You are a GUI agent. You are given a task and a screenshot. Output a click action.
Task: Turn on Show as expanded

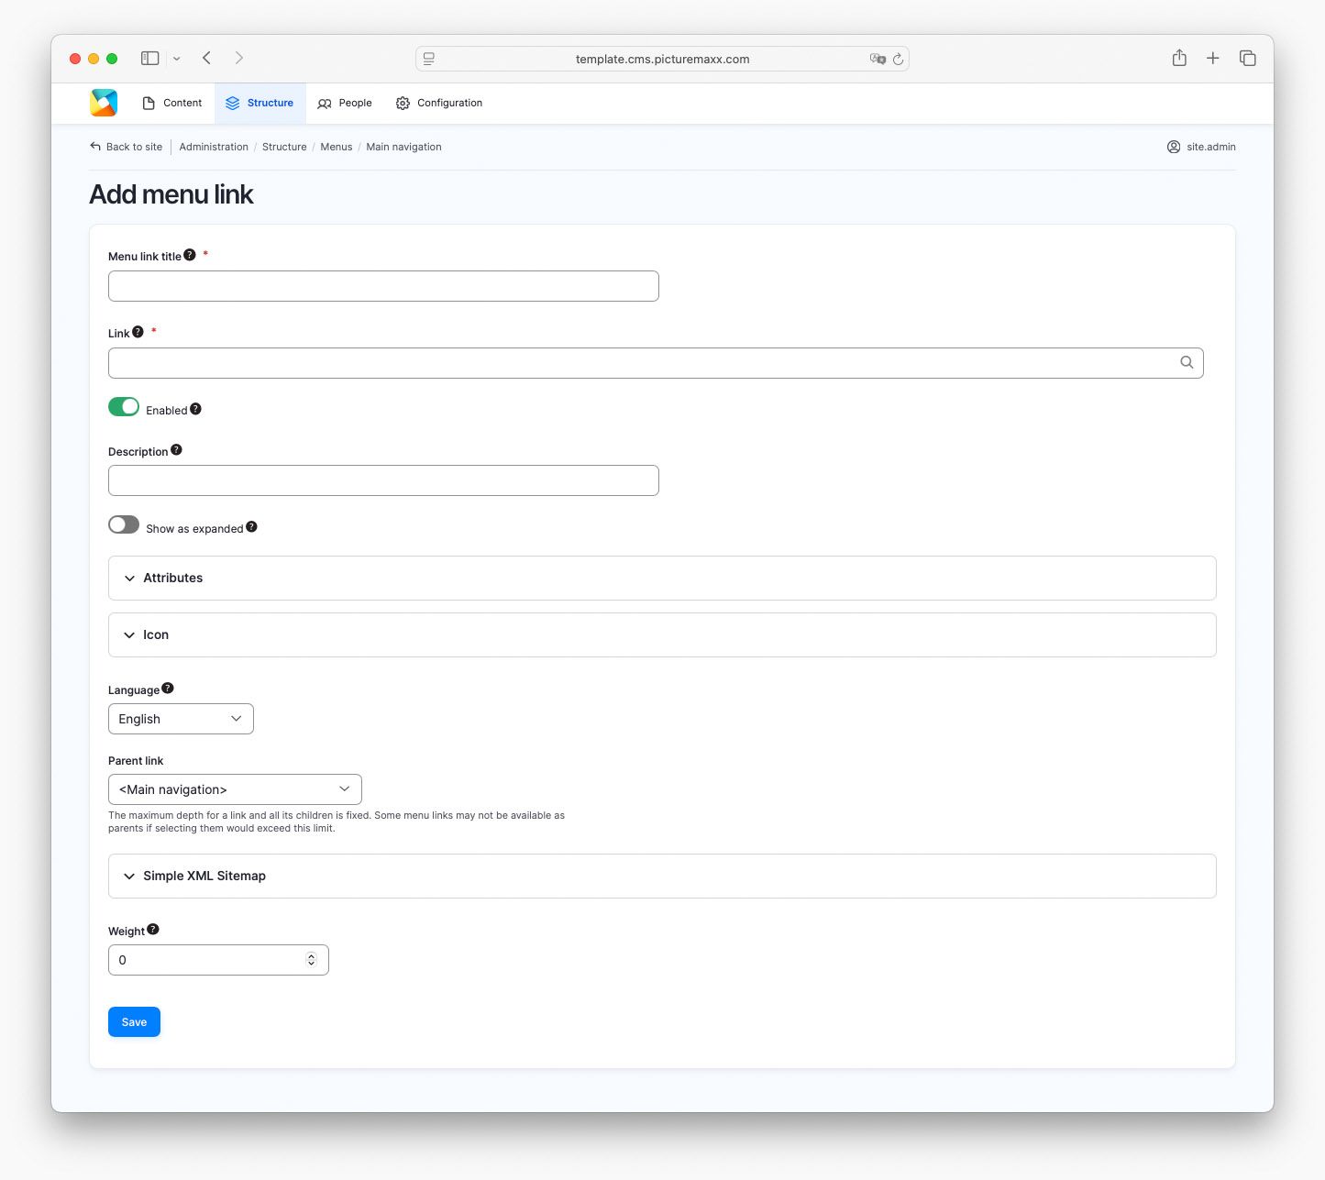coord(123,524)
